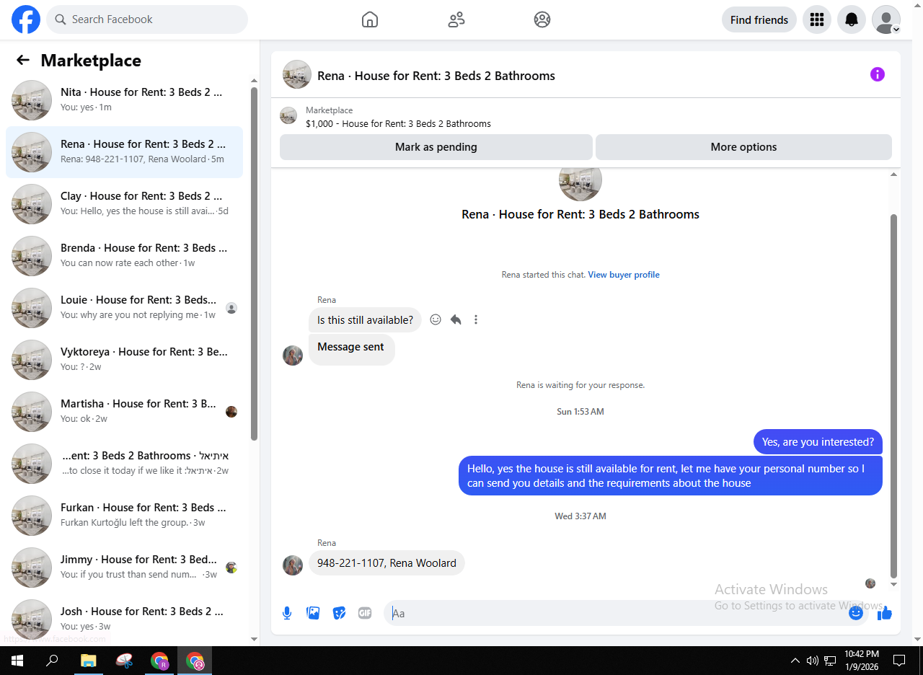Click the Find friends button
This screenshot has height=675, width=923.
pyautogui.click(x=759, y=19)
